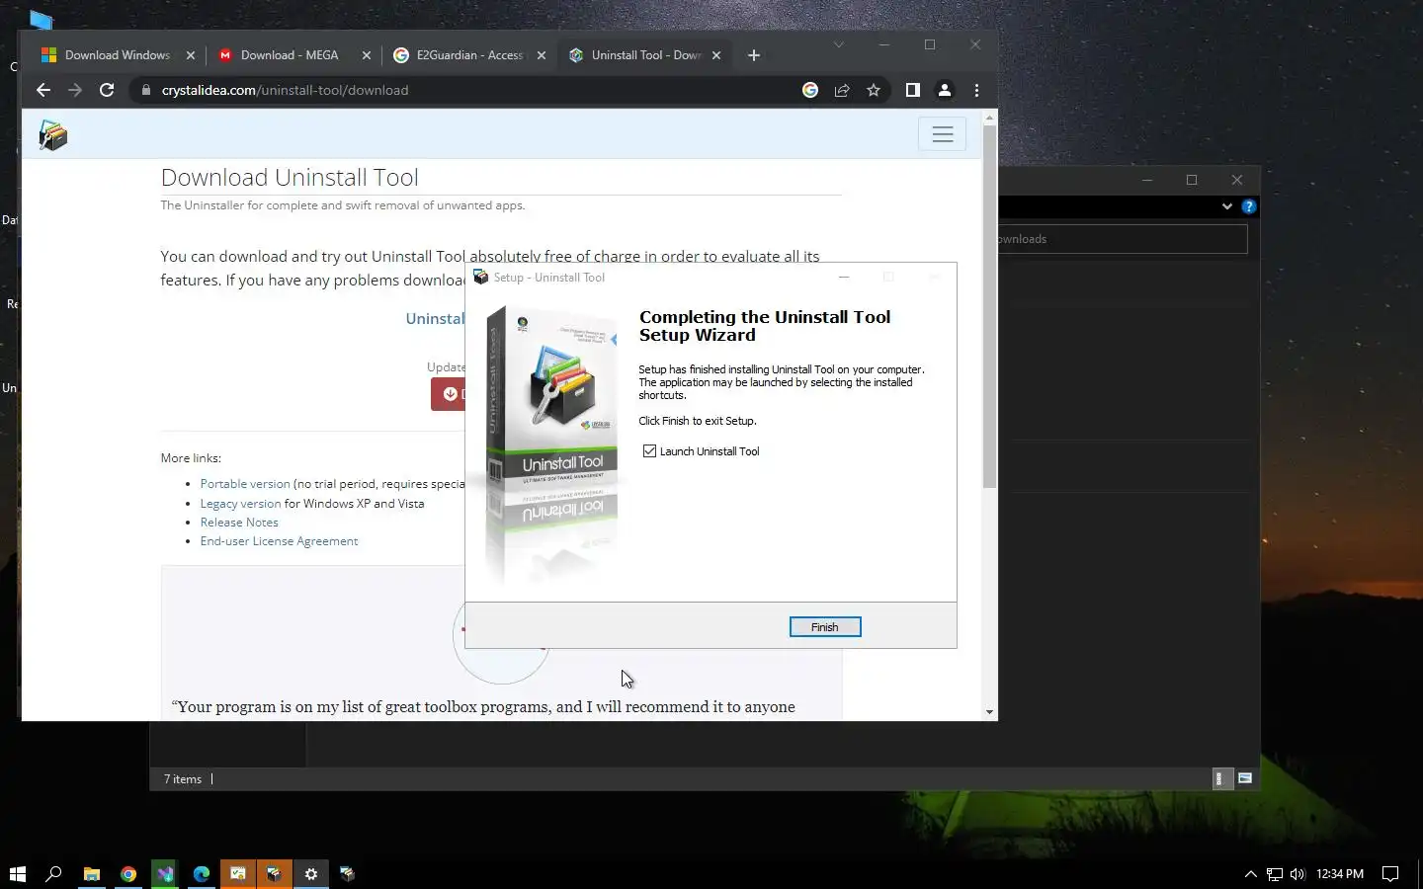Click the scrollbar up arrow of the page
The height and width of the screenshot is (889, 1423).
[x=989, y=118]
